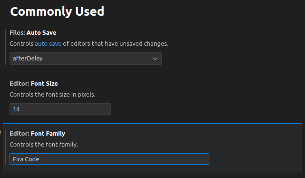Click the Editor: Font Family setting title
The image size is (305, 178).
click(37, 134)
